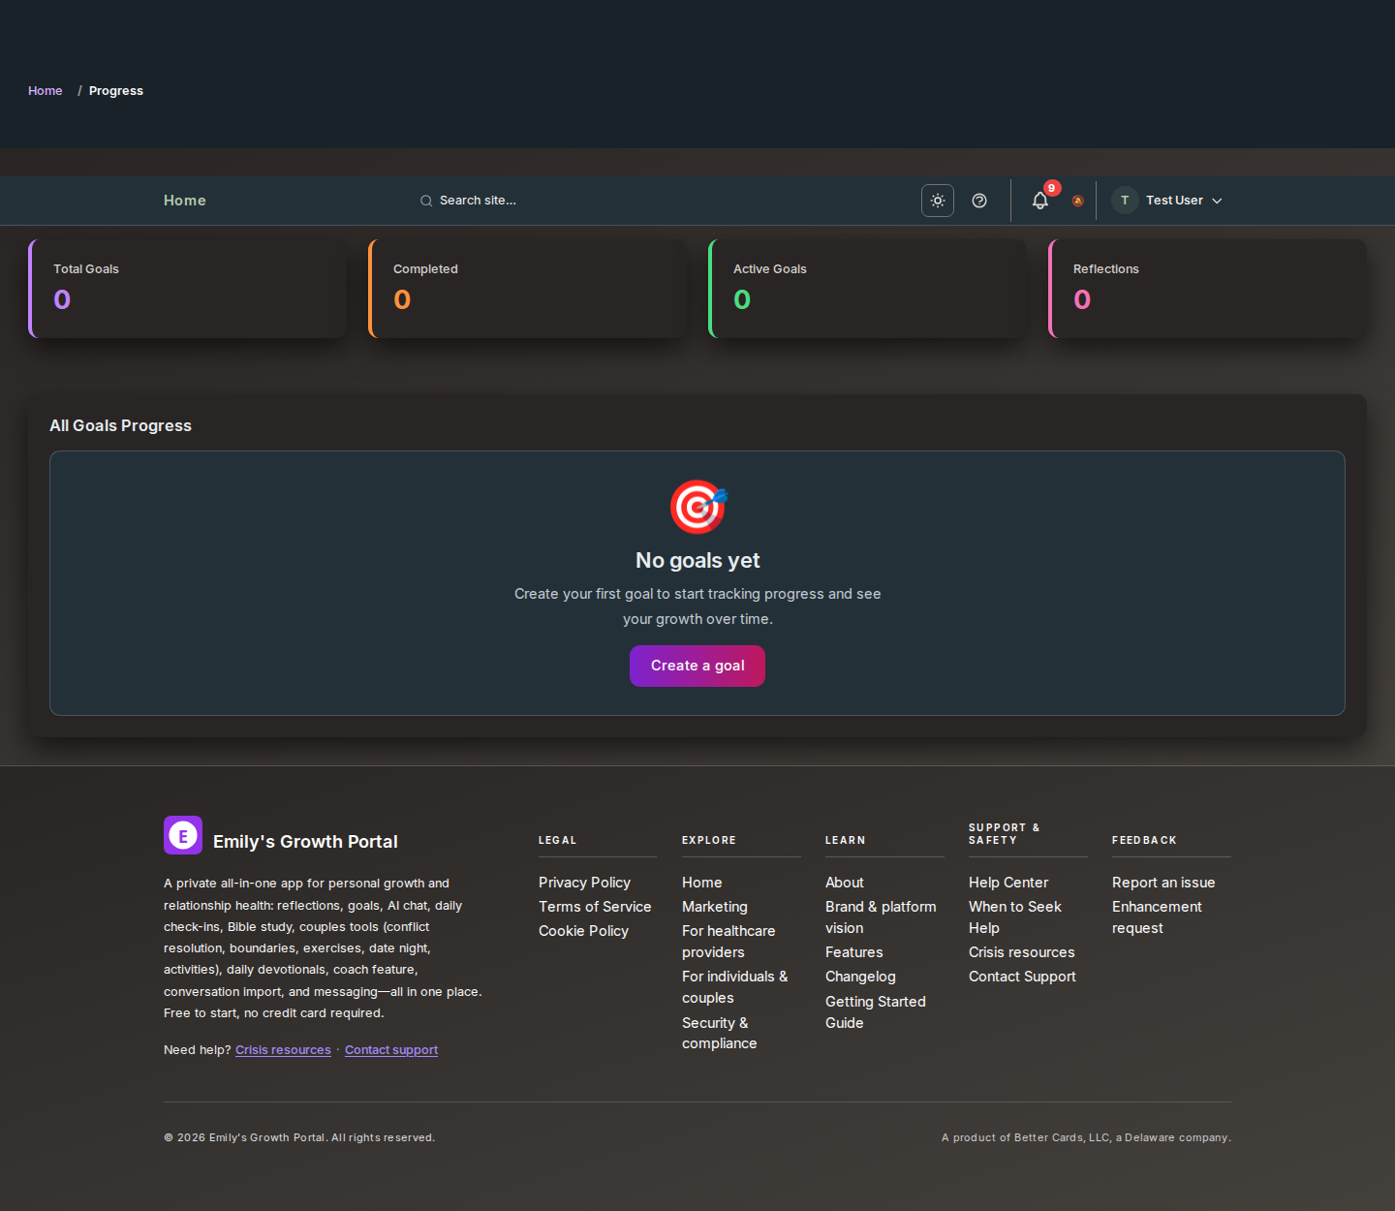Open the Home navigation link
1395x1211 pixels.
[x=184, y=201]
